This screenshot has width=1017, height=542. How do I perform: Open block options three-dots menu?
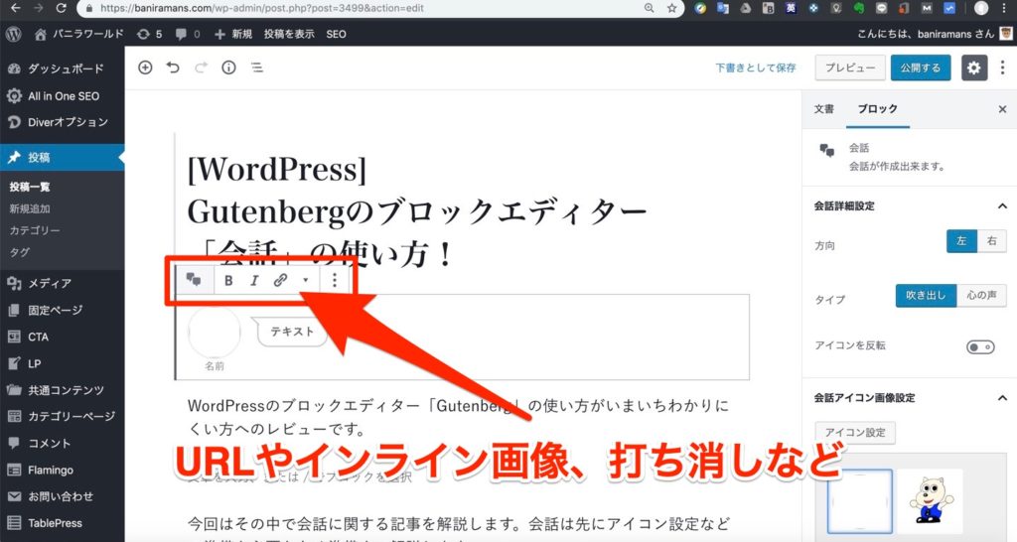click(x=335, y=280)
